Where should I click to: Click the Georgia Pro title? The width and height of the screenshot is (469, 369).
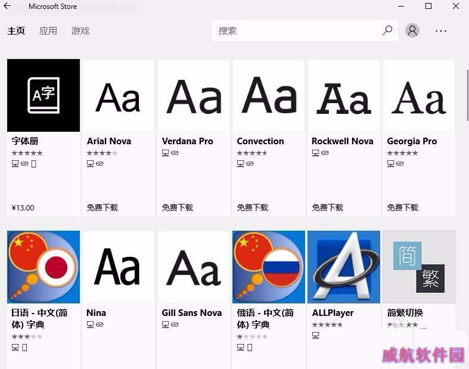coord(412,141)
